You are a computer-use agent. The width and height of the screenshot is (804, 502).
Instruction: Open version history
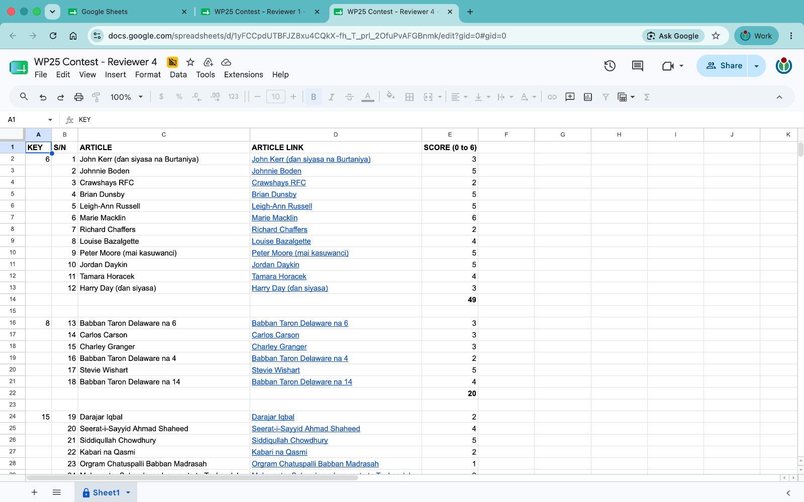coord(610,66)
